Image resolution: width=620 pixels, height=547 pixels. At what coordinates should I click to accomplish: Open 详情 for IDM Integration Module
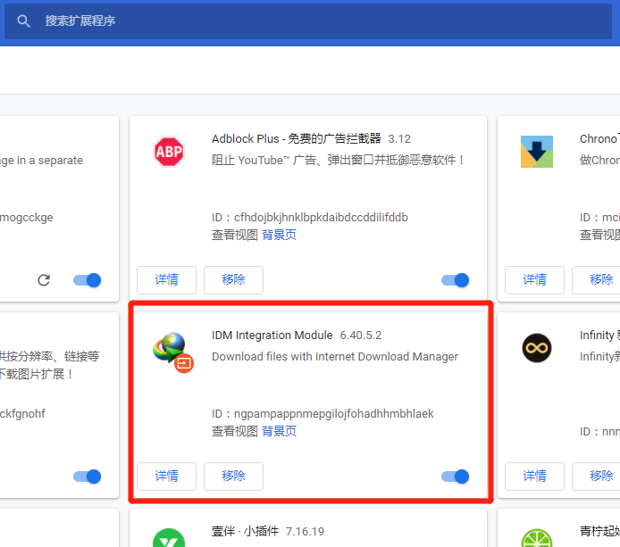pyautogui.click(x=166, y=477)
